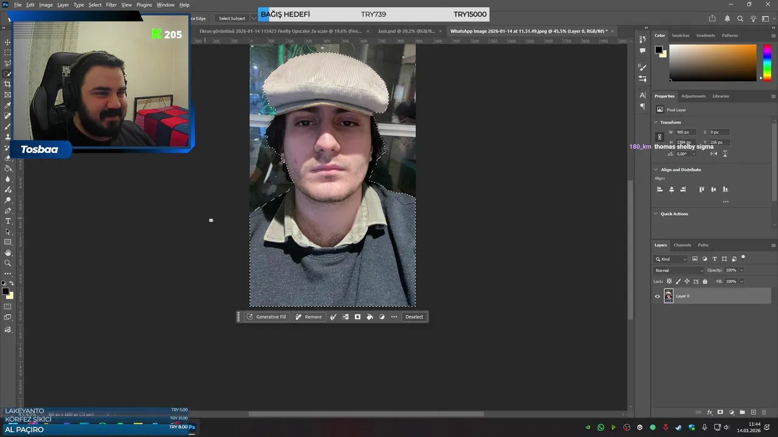Select the Eyedropper tool
Image resolution: width=778 pixels, height=437 pixels.
pyautogui.click(x=8, y=106)
